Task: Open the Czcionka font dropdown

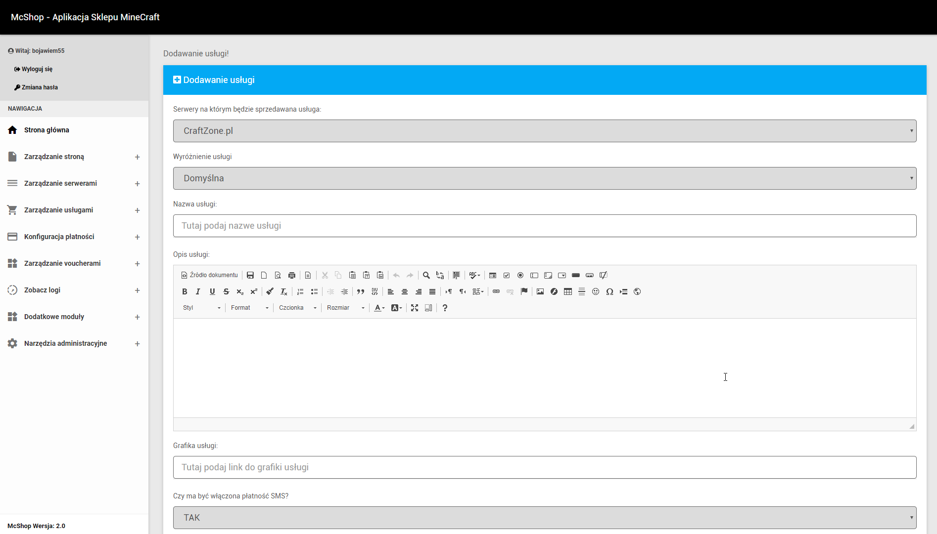Action: click(x=297, y=308)
